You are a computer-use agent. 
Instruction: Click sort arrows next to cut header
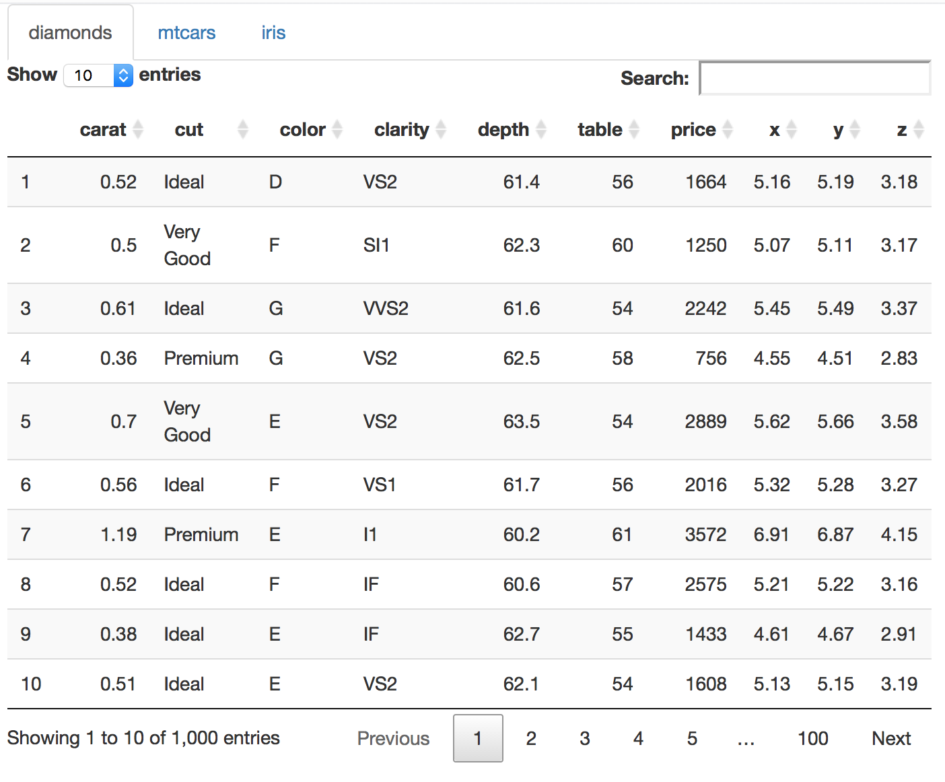click(x=243, y=129)
